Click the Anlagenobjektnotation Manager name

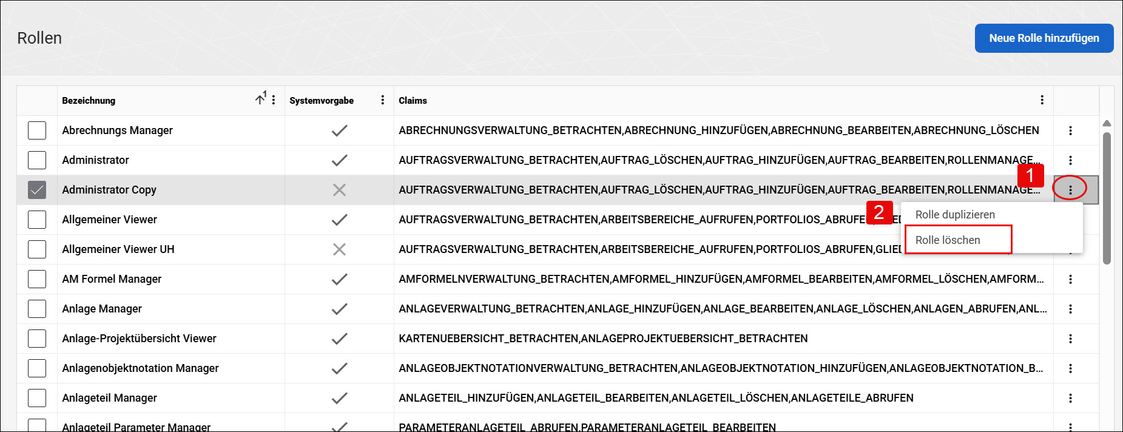coord(140,368)
